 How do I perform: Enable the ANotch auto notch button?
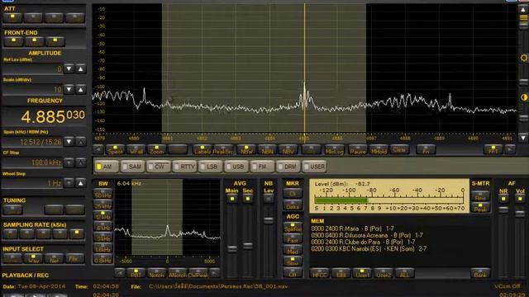[x=178, y=273]
